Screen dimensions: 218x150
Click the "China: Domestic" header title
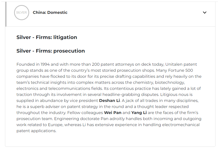point(50,13)
